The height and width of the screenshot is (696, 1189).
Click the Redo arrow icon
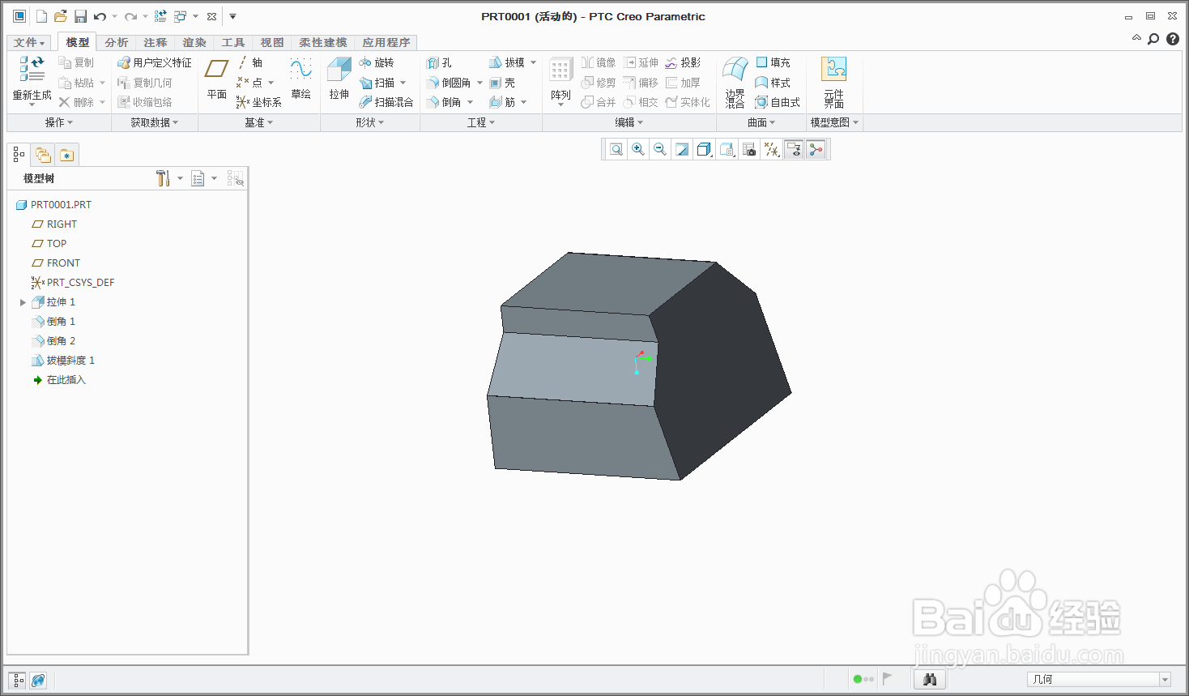tap(130, 16)
